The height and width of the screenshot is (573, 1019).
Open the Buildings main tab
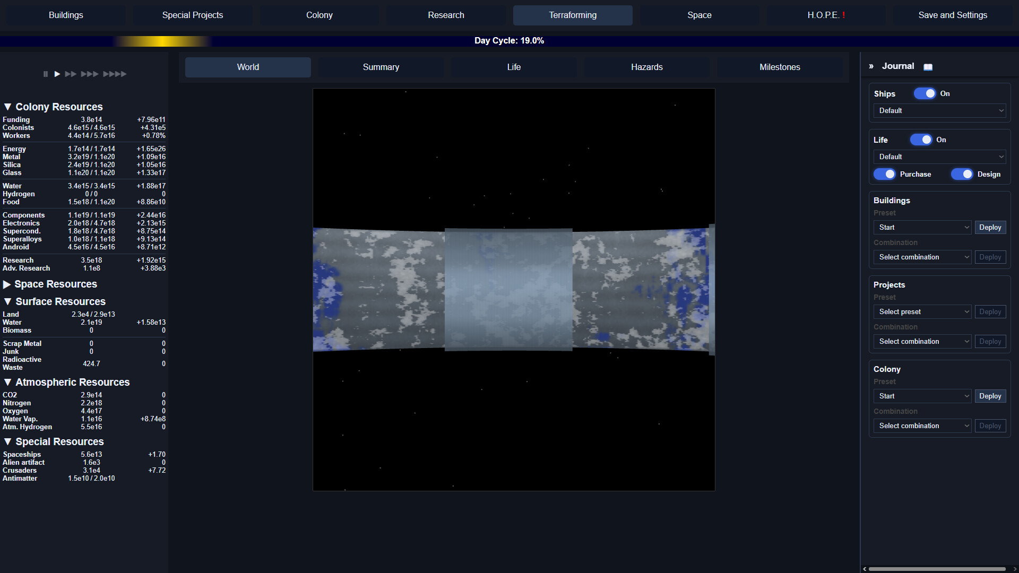[66, 15]
